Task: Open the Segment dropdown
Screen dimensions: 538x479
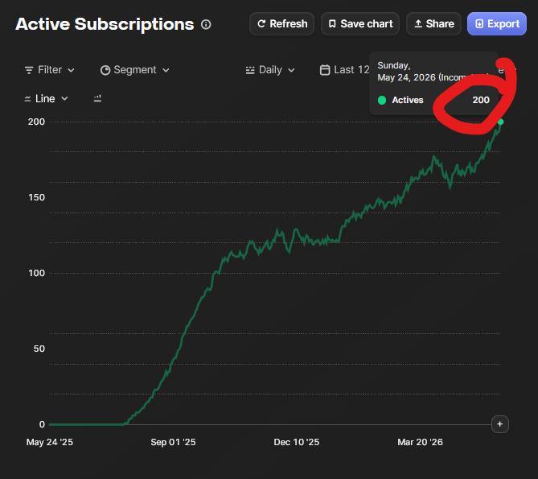Action: pyautogui.click(x=135, y=70)
